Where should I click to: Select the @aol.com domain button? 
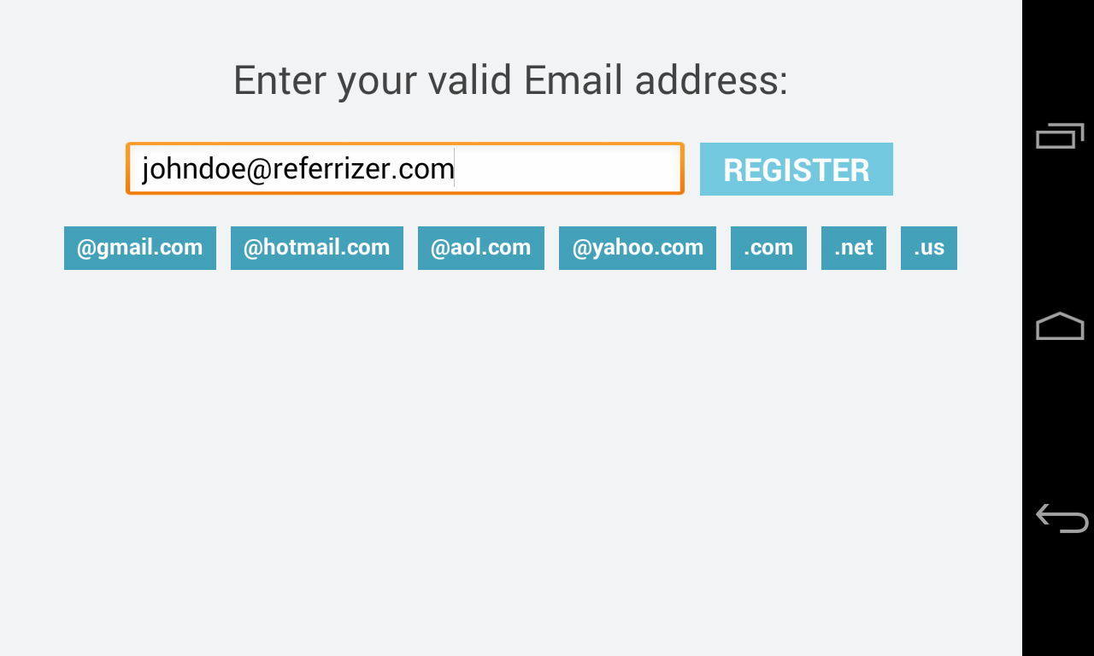(480, 248)
